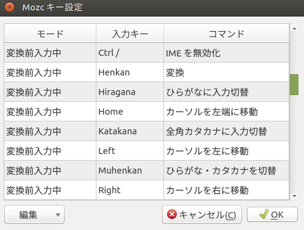This screenshot has width=304, height=230.
Task: Click the 編集 button label
Action: click(x=28, y=215)
